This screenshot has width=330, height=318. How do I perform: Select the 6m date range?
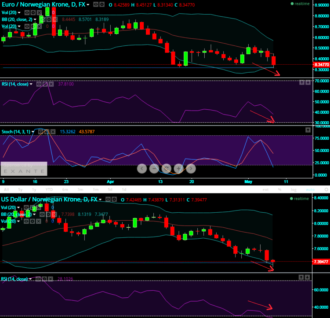(x=65, y=189)
